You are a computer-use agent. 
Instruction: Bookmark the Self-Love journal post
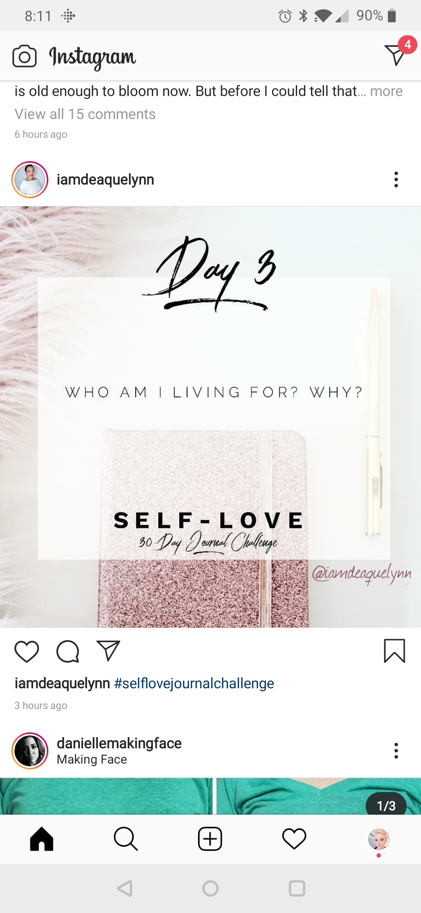coord(394,651)
